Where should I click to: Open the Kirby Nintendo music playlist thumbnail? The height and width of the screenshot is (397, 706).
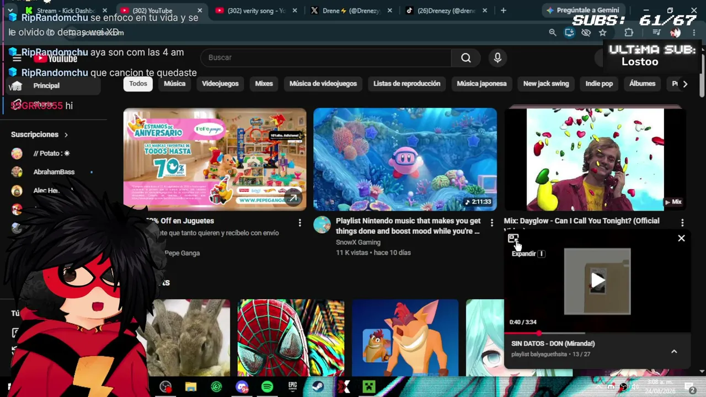pos(405,159)
